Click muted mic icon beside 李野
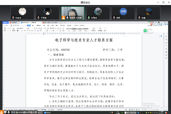This screenshot has height=114, width=171. (x=114, y=18)
